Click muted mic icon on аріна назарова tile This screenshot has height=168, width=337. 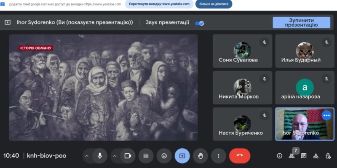[x=327, y=79]
